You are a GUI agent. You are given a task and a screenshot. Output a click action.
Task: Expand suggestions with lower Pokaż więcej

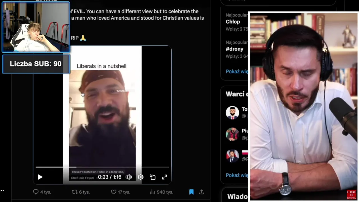point(237,175)
